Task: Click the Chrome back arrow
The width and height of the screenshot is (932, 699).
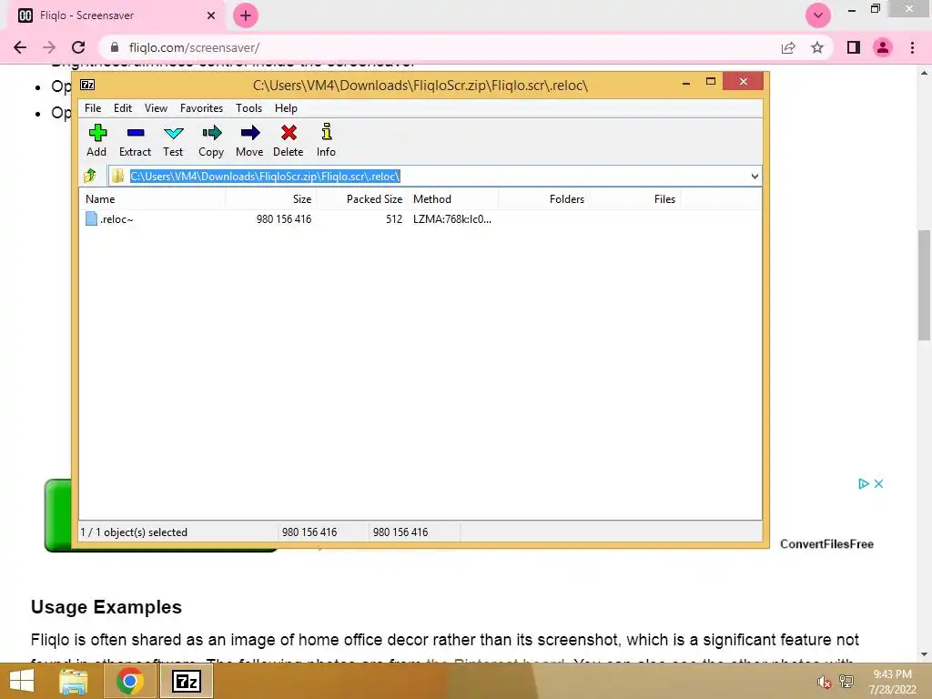Action: 20,47
